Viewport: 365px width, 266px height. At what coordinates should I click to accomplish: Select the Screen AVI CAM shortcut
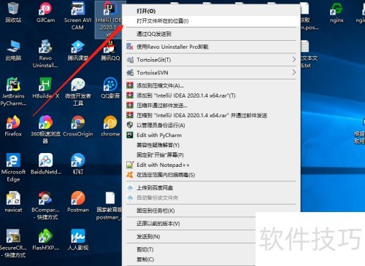(x=78, y=16)
